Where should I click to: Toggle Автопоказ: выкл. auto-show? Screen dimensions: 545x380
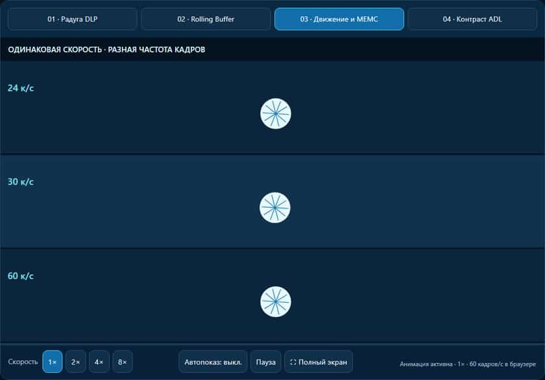[x=213, y=362]
